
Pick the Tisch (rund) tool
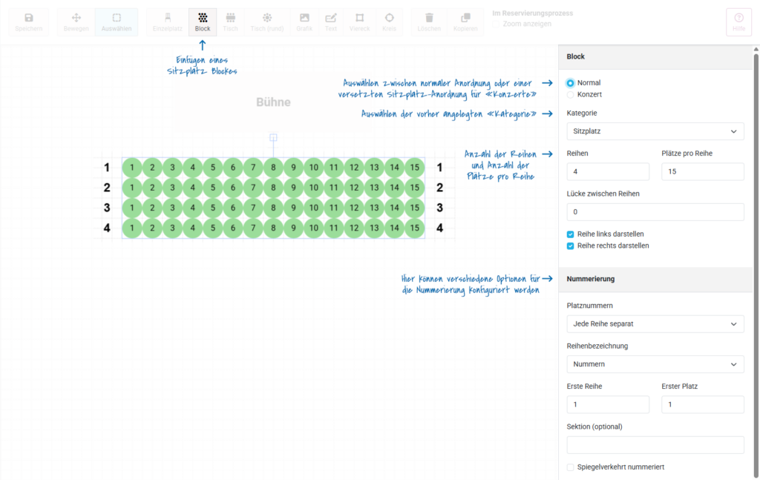point(267,18)
